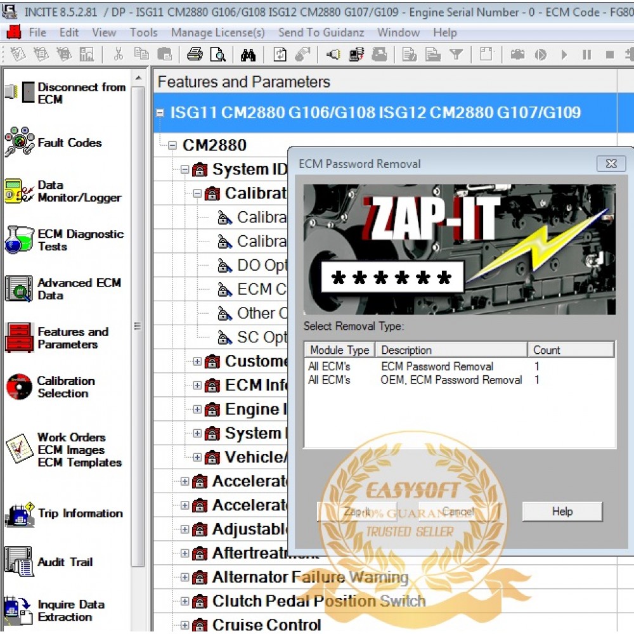Viewport: 634px width, 634px height.
Task: Open the Tools menu
Action: coord(143,32)
